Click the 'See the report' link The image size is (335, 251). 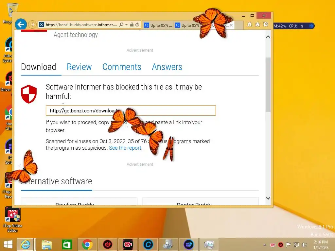coord(125,148)
